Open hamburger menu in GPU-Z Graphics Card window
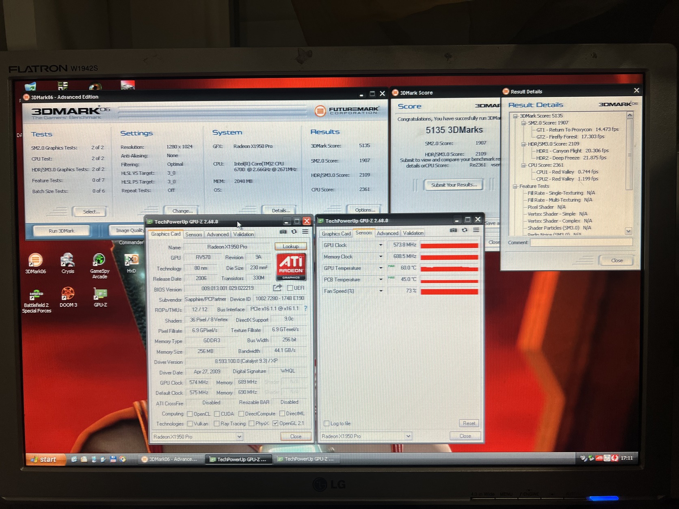 [305, 232]
